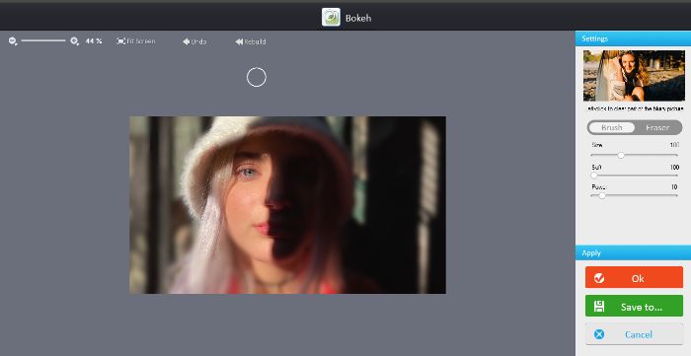Click the Save to... button
Viewport: 691px width, 356px height.
click(634, 307)
